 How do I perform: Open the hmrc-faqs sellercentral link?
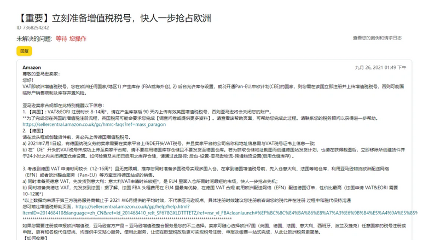94,125
